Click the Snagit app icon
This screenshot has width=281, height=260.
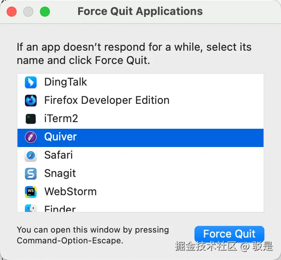click(31, 174)
